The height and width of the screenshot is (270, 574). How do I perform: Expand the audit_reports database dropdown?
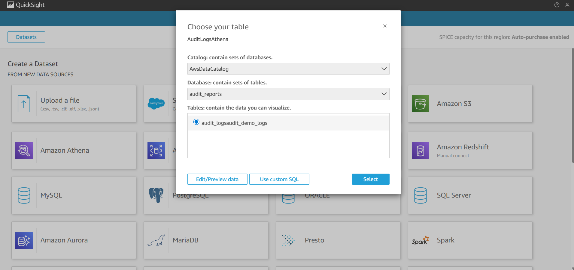tap(288, 94)
